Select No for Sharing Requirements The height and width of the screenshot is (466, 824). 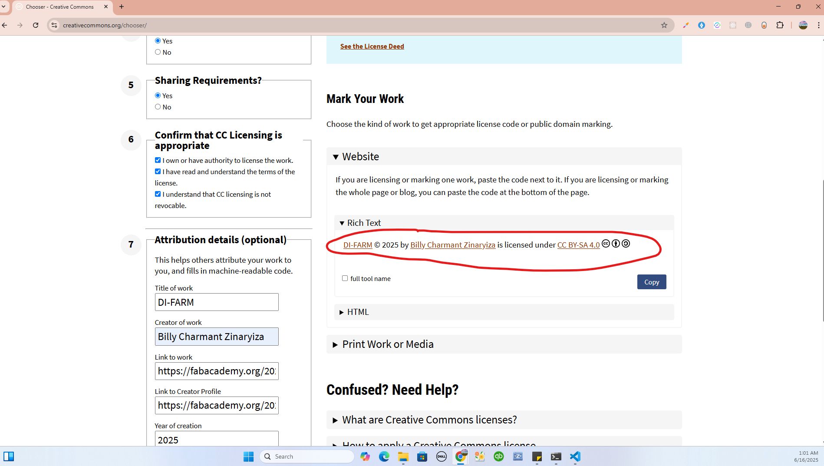(x=158, y=107)
